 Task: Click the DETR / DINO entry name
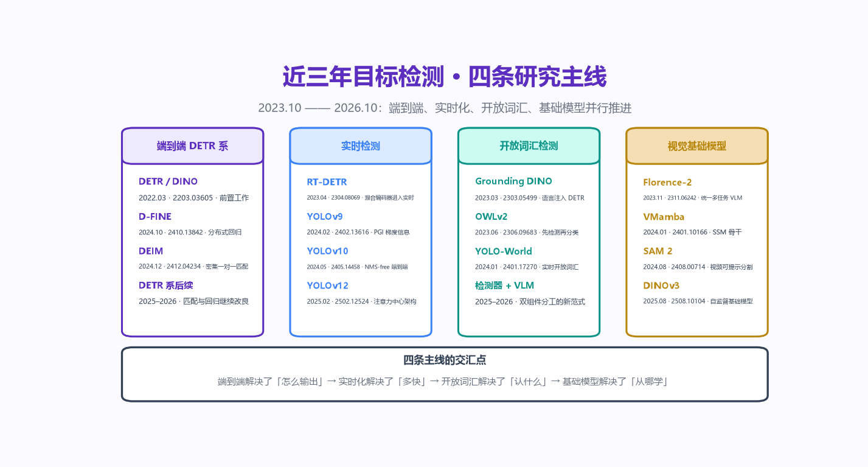(168, 181)
